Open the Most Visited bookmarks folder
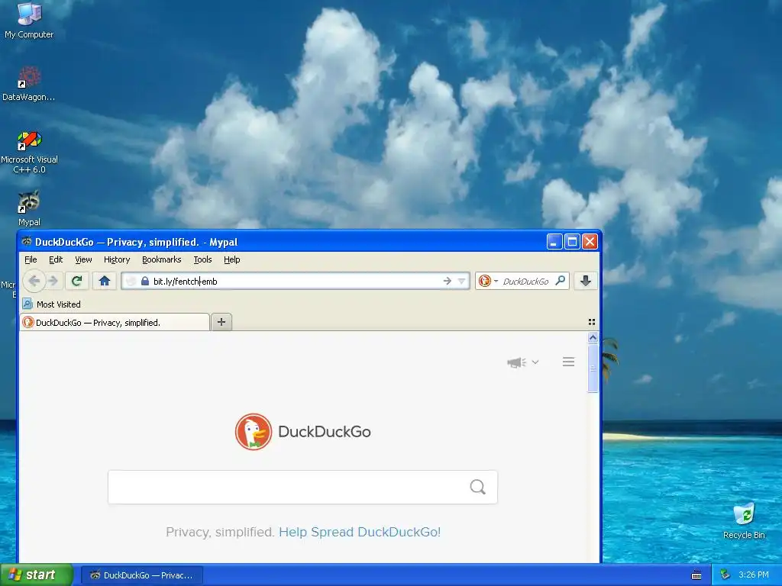 pyautogui.click(x=51, y=304)
